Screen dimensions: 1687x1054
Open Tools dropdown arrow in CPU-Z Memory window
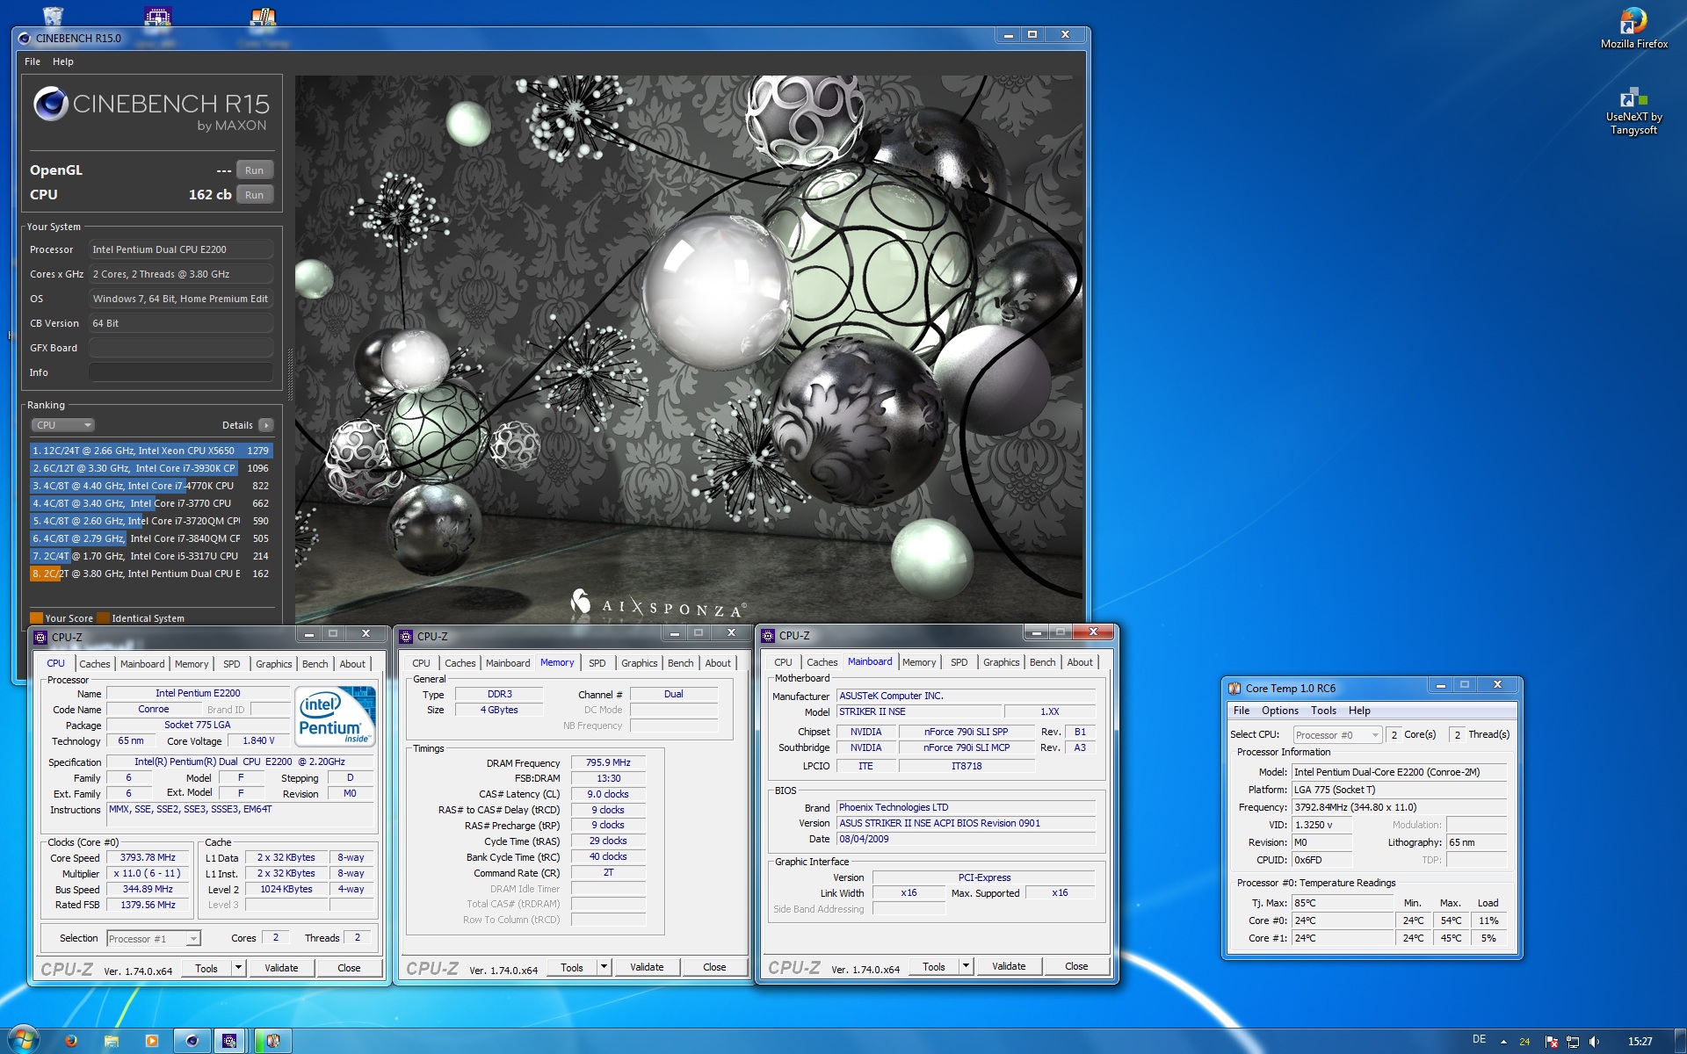pos(604,967)
